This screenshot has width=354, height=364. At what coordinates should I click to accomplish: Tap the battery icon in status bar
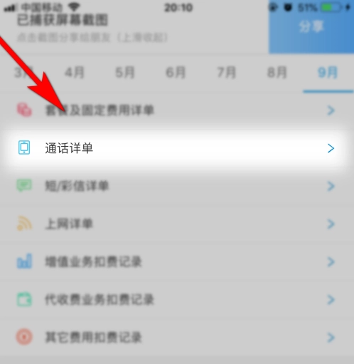click(331, 8)
